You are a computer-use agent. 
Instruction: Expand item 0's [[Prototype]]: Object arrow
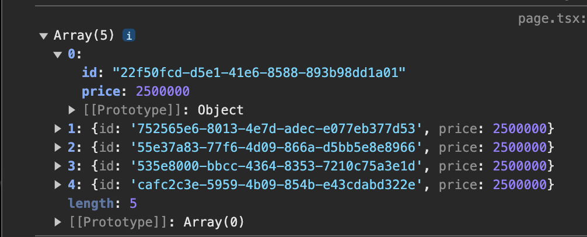[x=72, y=110]
